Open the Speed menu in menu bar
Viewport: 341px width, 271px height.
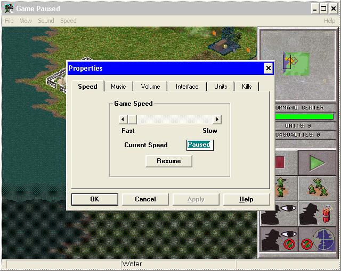coord(68,21)
